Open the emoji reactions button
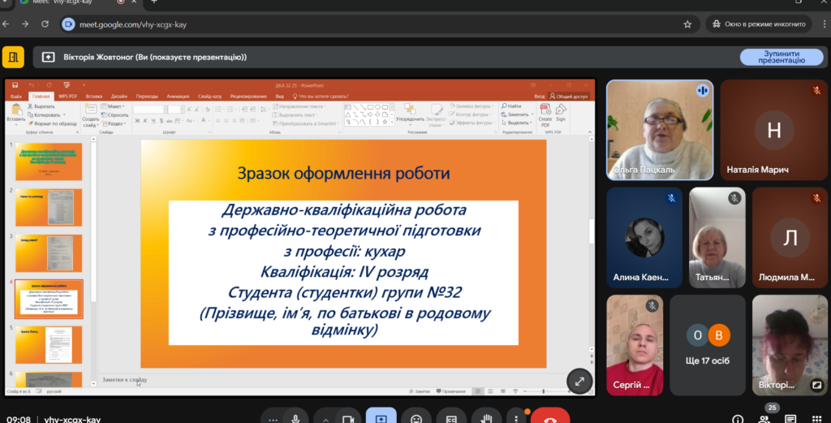Viewport: 831px width, 423px height. pos(416,418)
